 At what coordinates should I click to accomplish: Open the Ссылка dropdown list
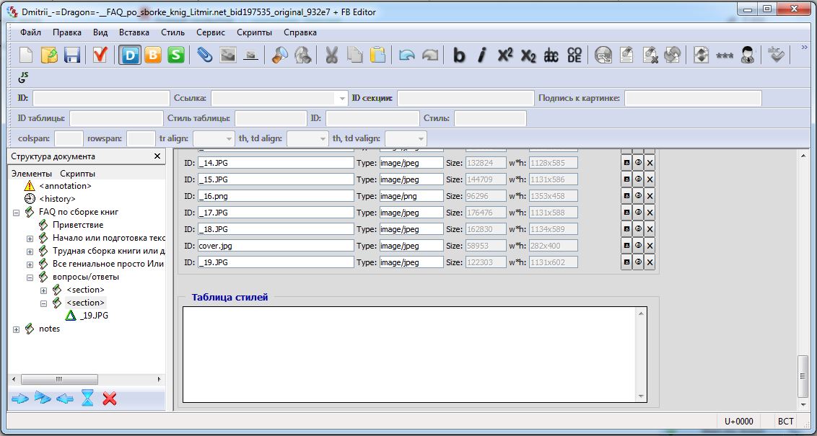click(x=341, y=98)
